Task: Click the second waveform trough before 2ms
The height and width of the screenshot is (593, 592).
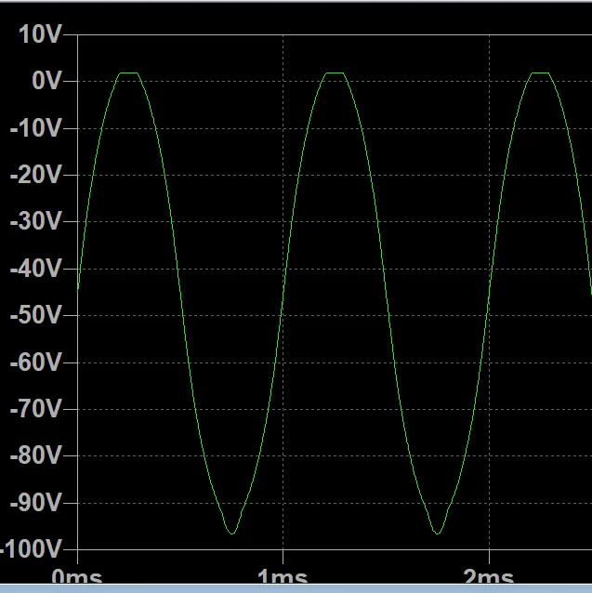Action: tap(437, 533)
